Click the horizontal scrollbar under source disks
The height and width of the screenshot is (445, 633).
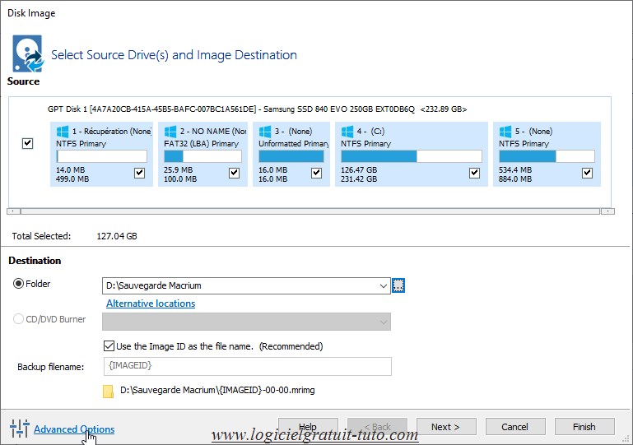310,211
